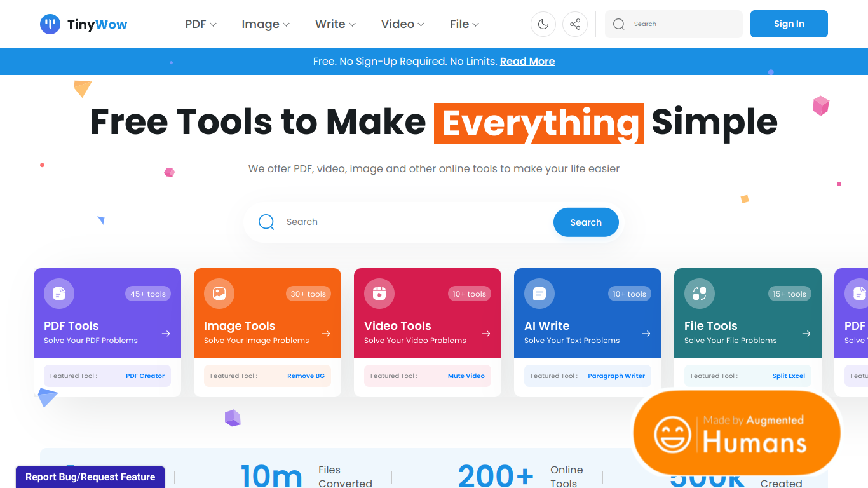The image size is (868, 488).
Task: Click the Video Tools play icon
Action: tap(379, 294)
